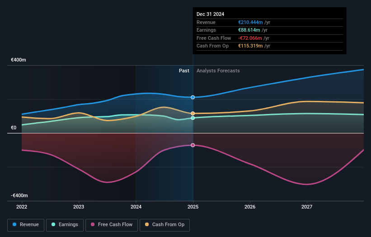Viewport: 371px width, 237px height.
Task: Click the €210.444m revenue value
Action: point(250,22)
